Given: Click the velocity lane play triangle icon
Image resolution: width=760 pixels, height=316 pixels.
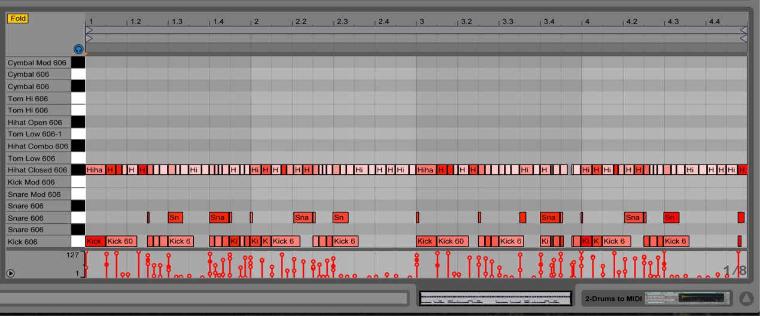Looking at the screenshot, I should [10, 273].
